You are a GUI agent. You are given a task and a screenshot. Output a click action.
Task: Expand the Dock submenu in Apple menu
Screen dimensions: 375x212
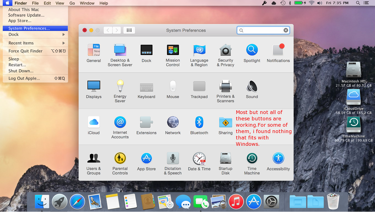pyautogui.click(x=35, y=35)
